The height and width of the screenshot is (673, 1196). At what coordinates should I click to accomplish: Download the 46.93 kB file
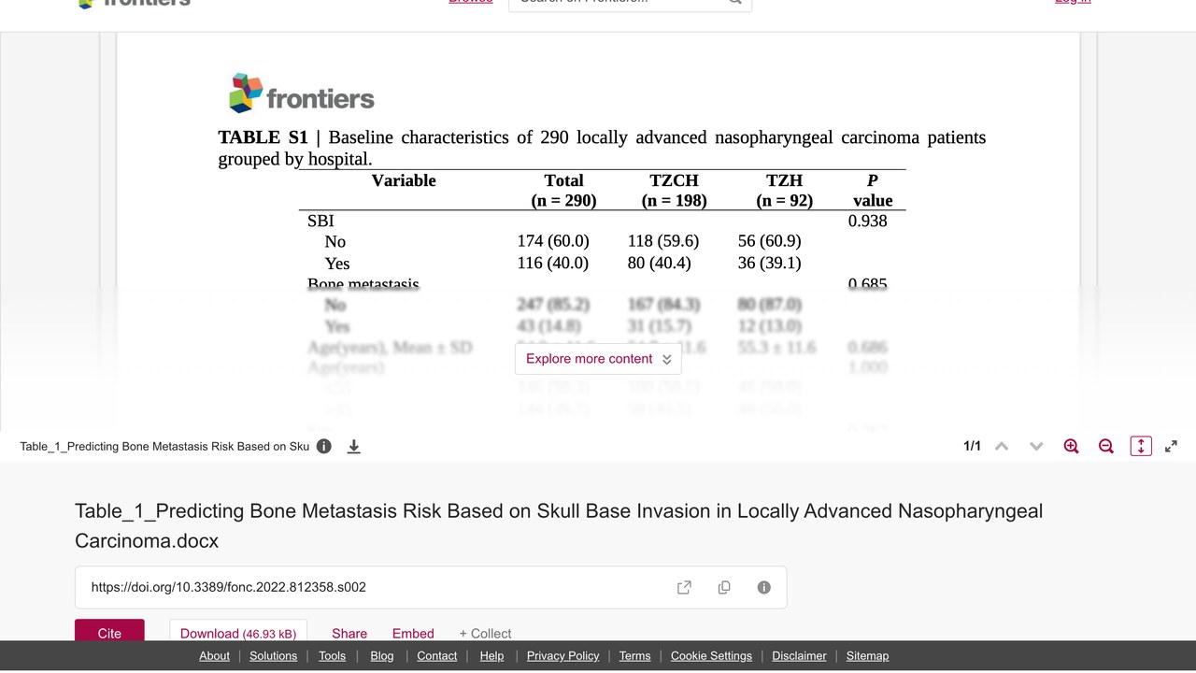point(238,632)
